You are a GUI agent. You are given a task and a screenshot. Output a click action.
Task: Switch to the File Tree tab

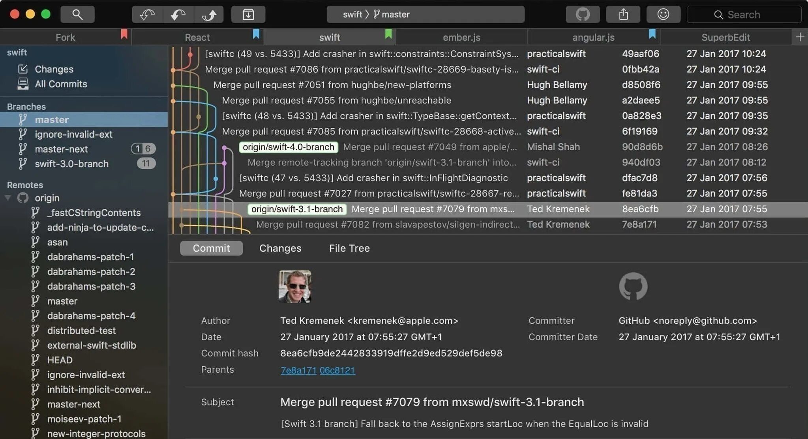click(349, 248)
